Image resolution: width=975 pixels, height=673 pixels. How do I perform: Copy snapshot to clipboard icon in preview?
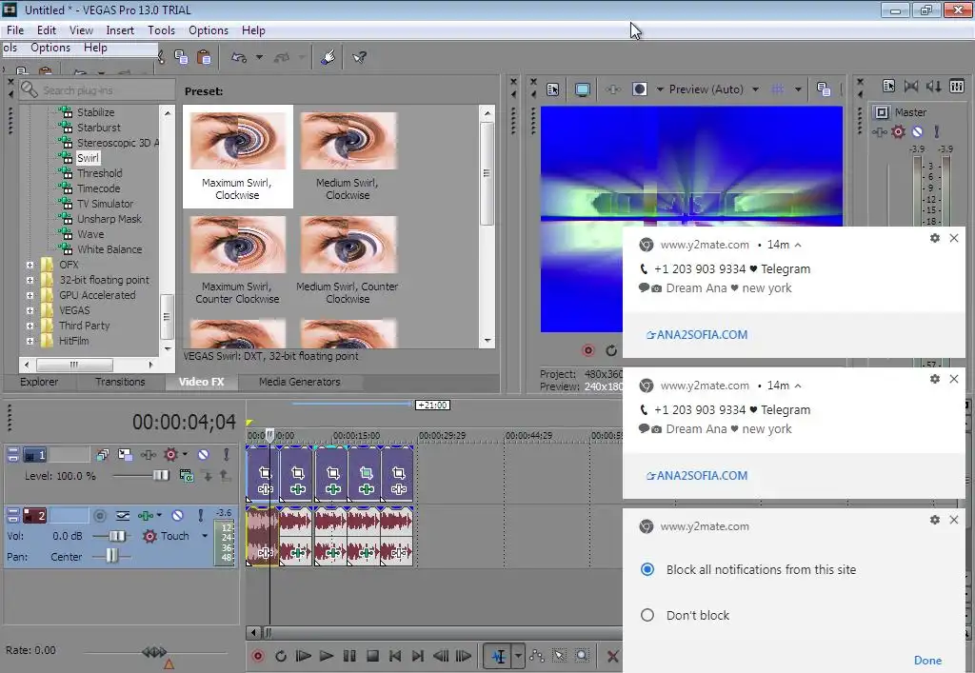pos(824,89)
